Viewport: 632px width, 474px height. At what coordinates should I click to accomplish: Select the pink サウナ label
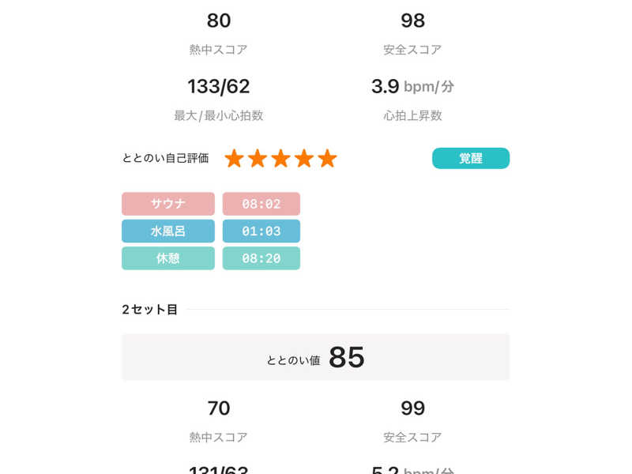168,204
